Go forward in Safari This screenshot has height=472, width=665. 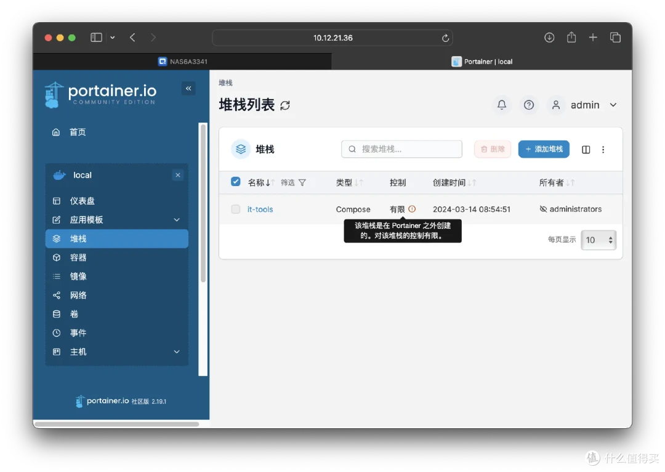(x=153, y=38)
